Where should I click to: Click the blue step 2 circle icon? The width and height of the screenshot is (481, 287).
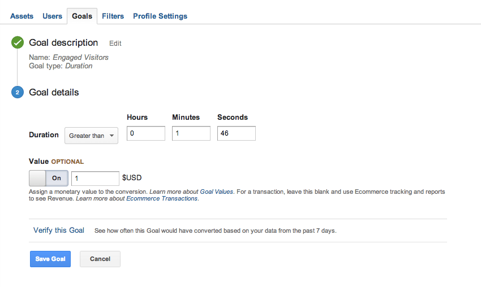pos(18,93)
